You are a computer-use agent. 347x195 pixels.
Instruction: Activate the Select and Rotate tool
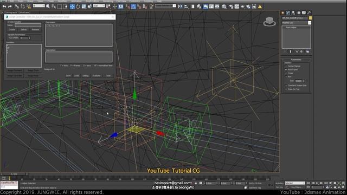(78, 6)
